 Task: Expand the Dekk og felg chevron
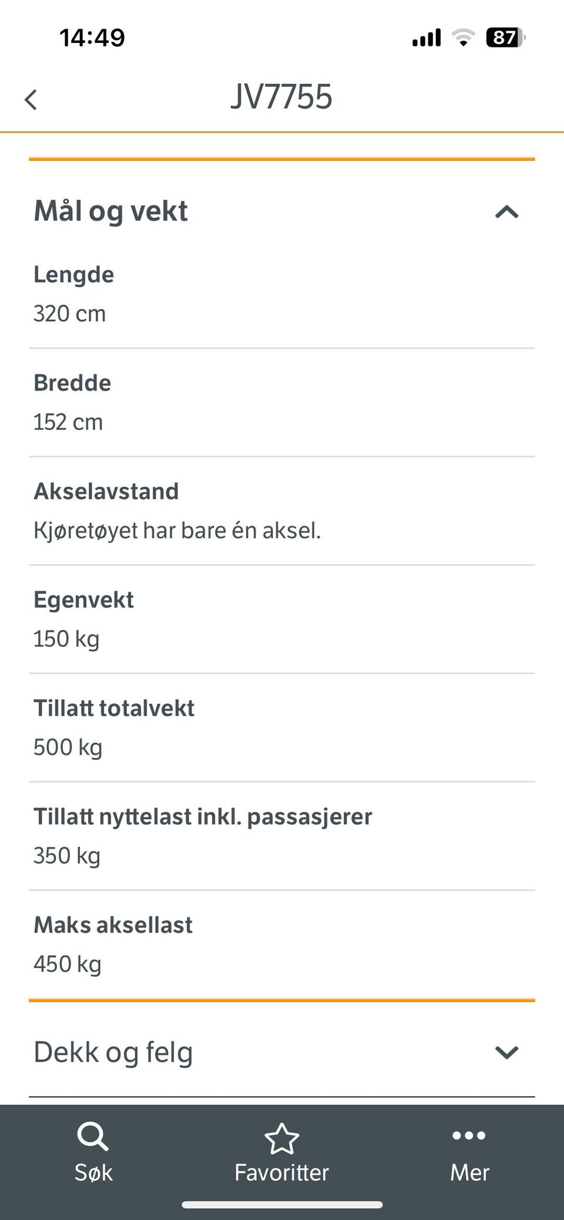[506, 1053]
